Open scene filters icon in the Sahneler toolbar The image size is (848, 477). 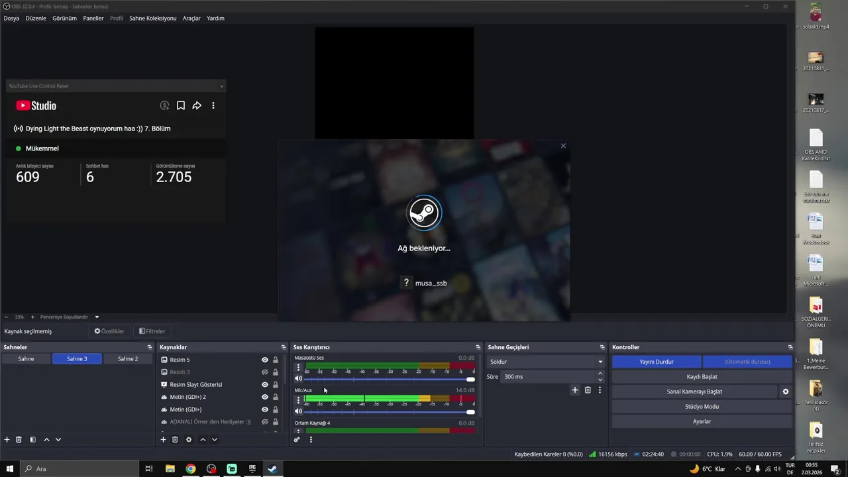pyautogui.click(x=32, y=439)
